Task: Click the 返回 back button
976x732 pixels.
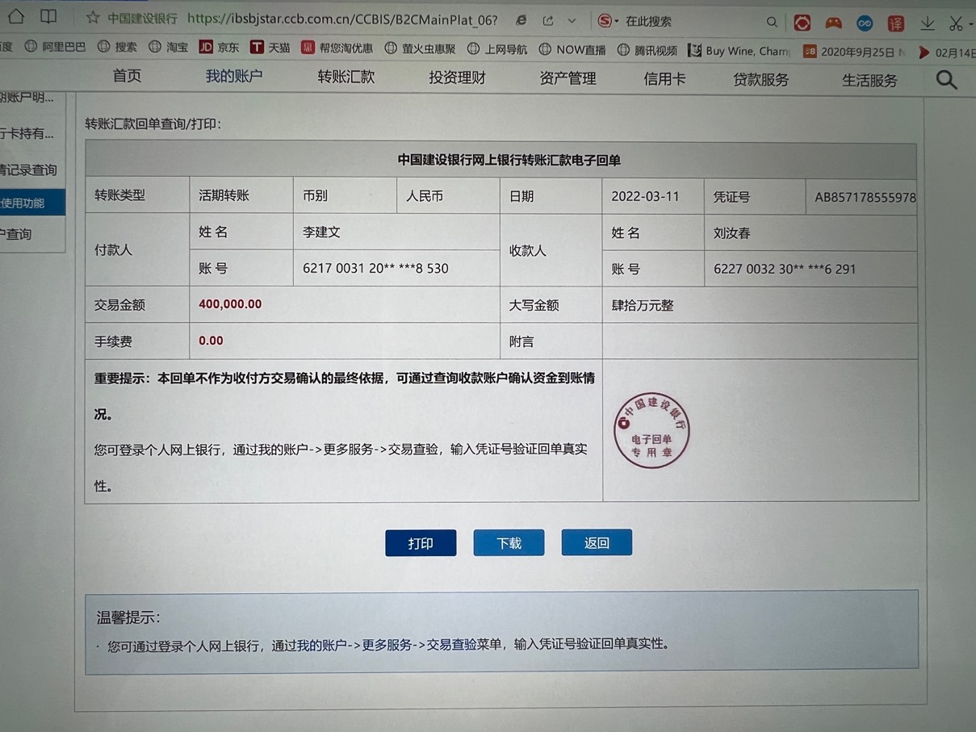Action: [597, 542]
